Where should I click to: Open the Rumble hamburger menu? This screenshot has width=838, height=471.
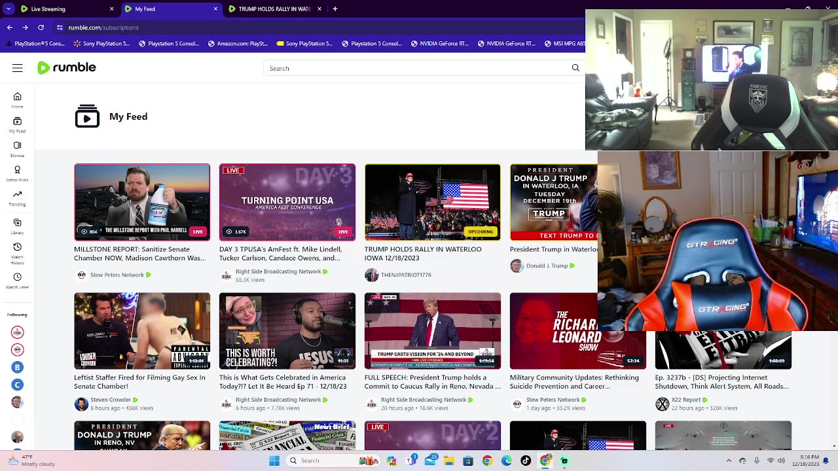18,68
